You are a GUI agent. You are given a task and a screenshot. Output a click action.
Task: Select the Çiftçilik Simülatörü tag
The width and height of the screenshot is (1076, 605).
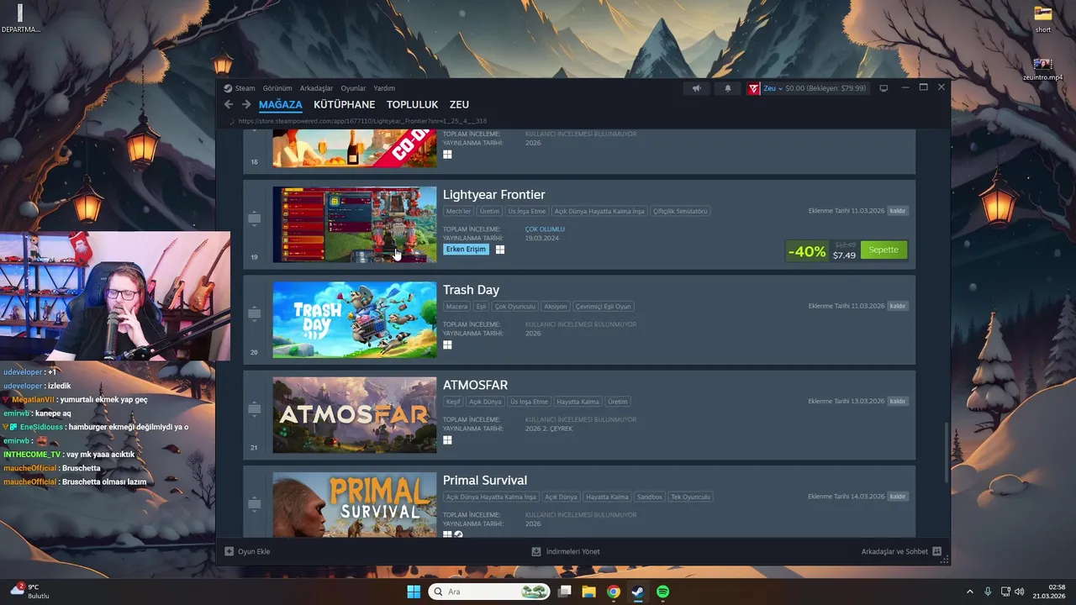[680, 211]
